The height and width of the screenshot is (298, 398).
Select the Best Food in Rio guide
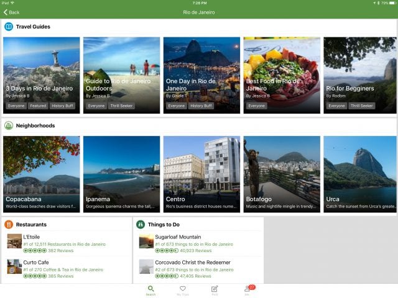[282, 74]
